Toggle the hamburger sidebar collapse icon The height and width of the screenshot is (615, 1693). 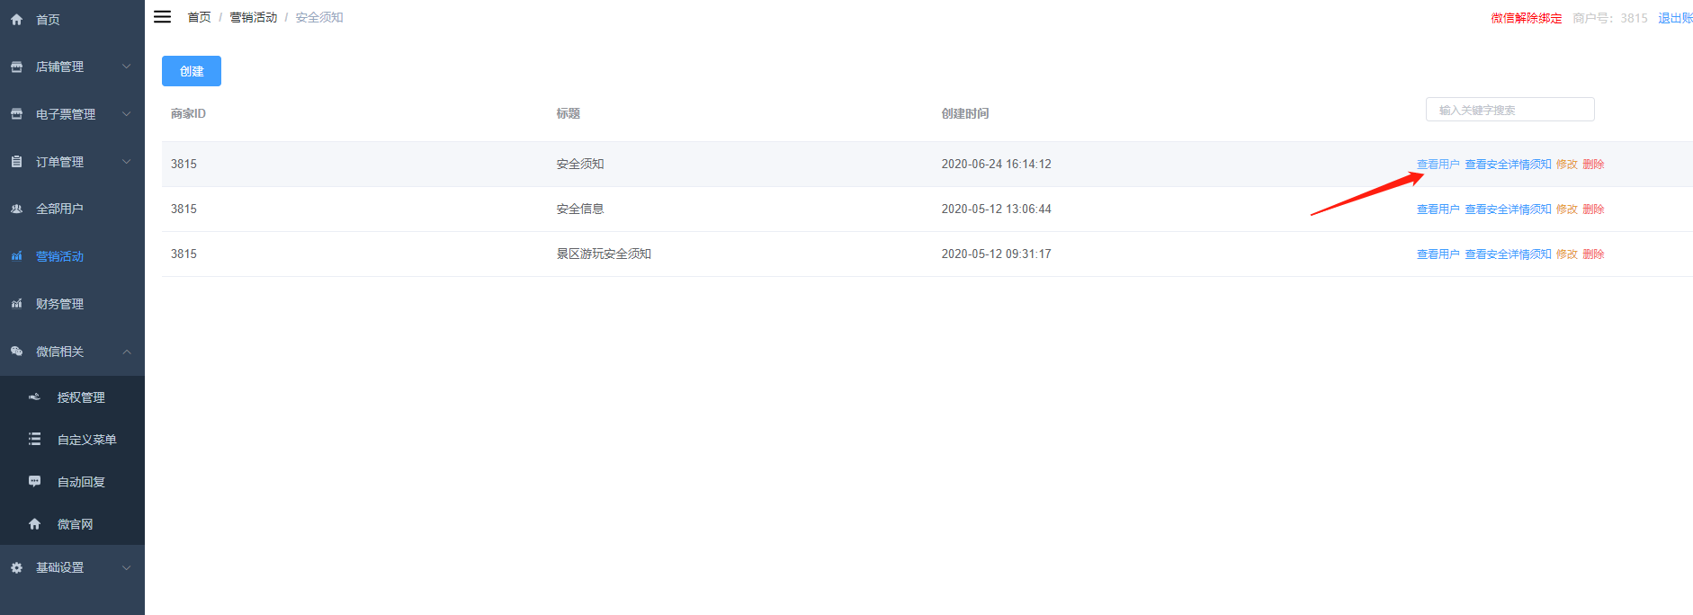[162, 17]
